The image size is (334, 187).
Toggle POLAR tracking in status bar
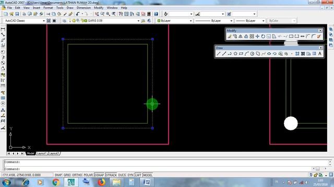(x=88, y=175)
